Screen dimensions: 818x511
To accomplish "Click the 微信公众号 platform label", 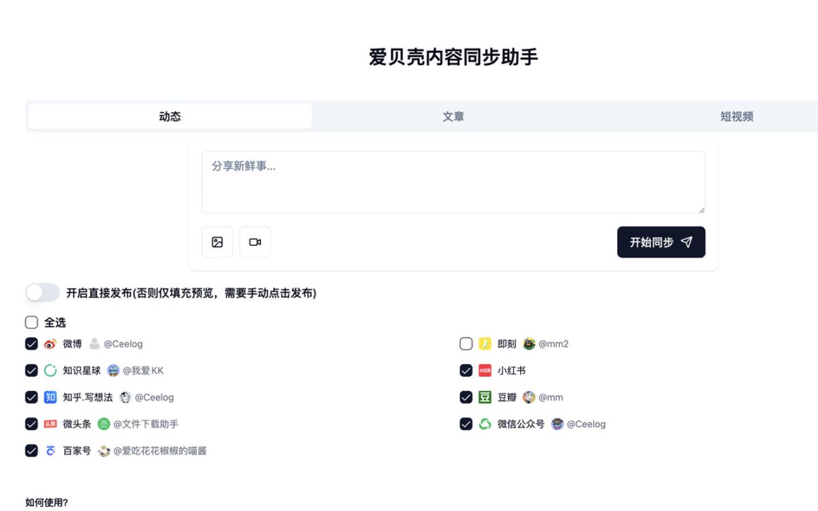I will 521,424.
